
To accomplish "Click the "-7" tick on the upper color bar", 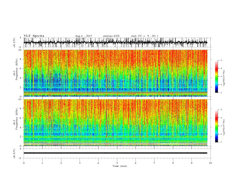I will pos(221,93).
